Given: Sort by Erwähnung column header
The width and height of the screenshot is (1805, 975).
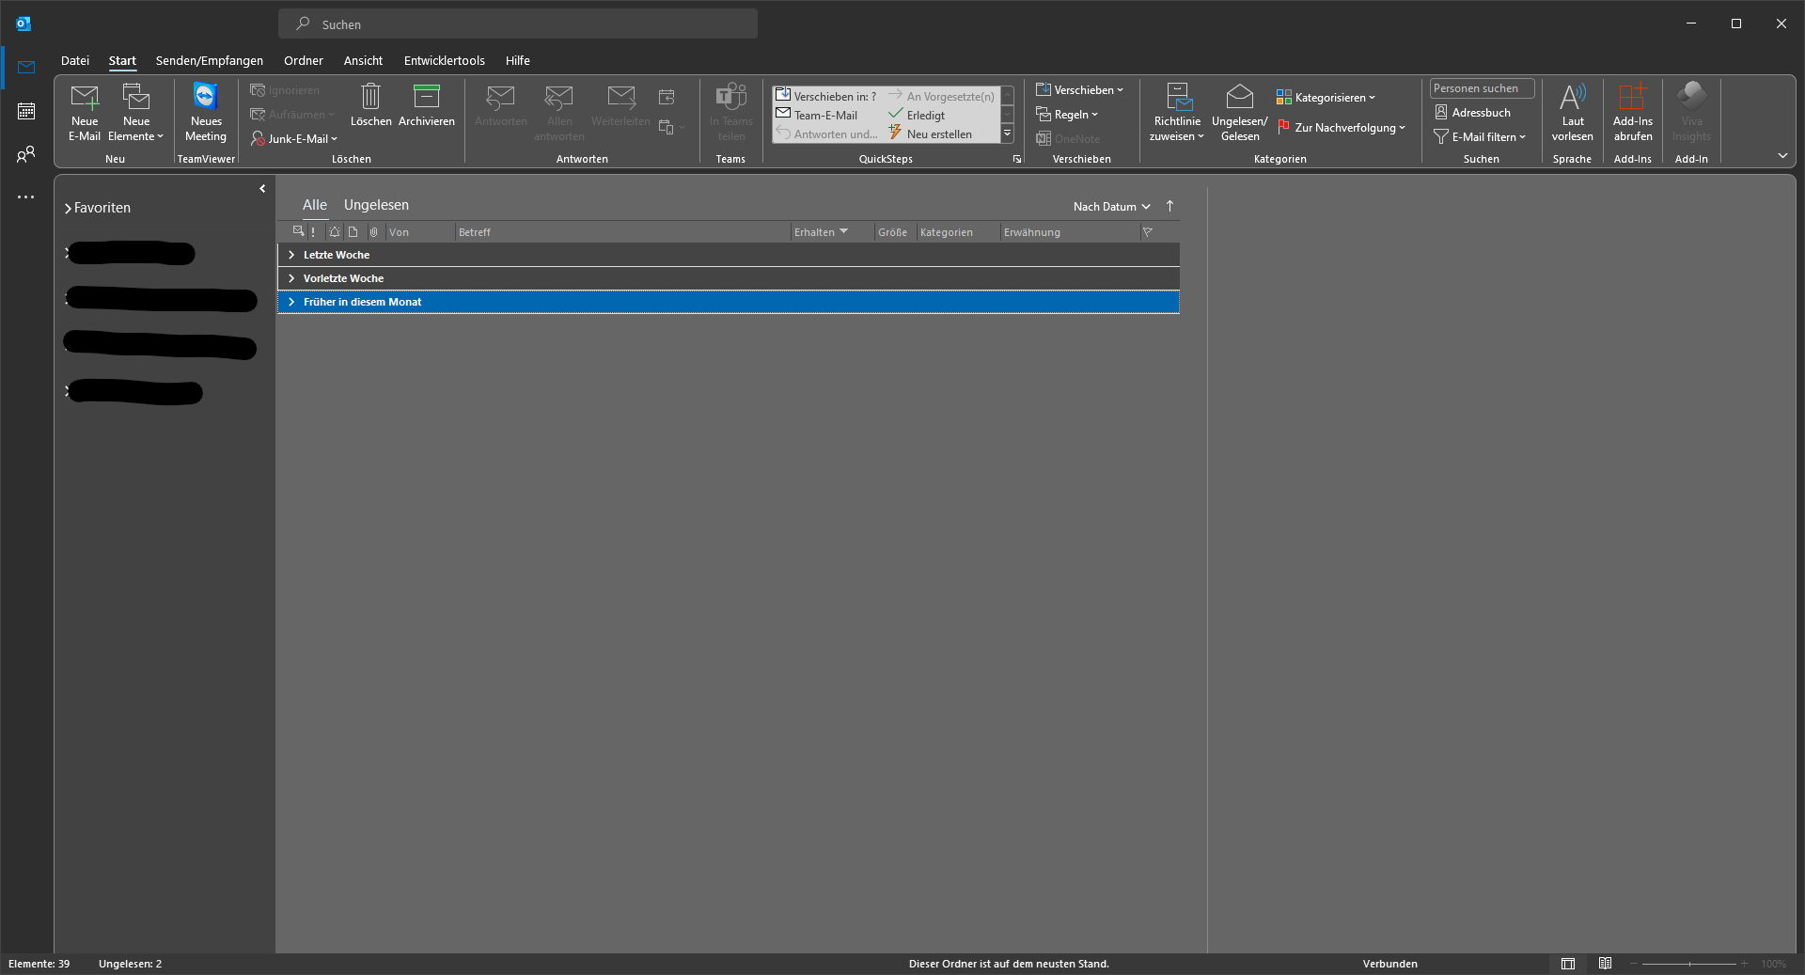Looking at the screenshot, I should [x=1070, y=232].
